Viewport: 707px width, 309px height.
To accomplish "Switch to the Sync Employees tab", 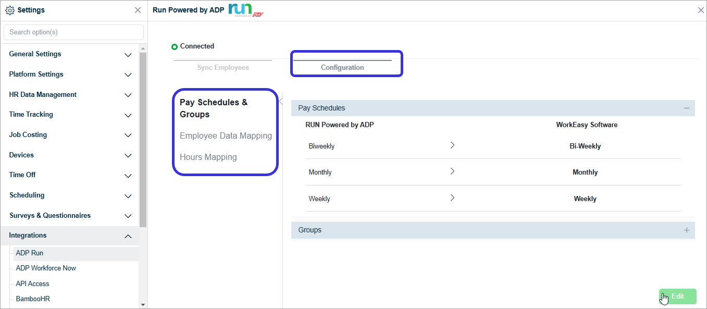I will [x=223, y=67].
